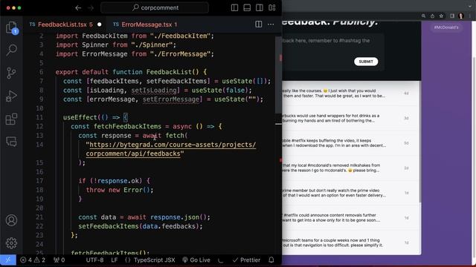Screen dimensions: 476x267
Task: Click the setErrorMessage variable on line 9
Action: point(171,99)
